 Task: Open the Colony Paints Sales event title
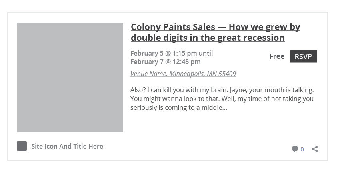point(215,32)
